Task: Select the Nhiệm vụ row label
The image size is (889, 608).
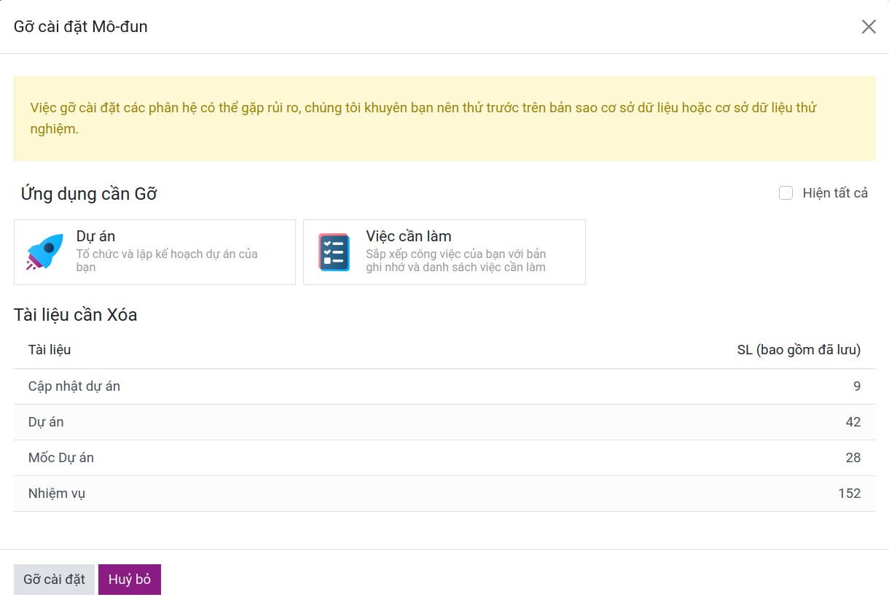Action: click(57, 494)
